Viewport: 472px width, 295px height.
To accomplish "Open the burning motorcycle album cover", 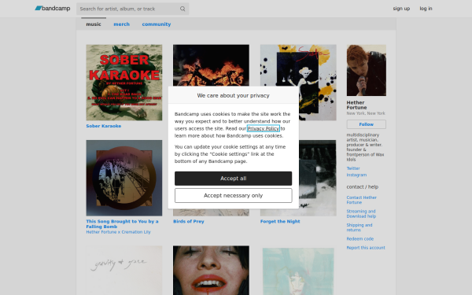I will [211, 65].
